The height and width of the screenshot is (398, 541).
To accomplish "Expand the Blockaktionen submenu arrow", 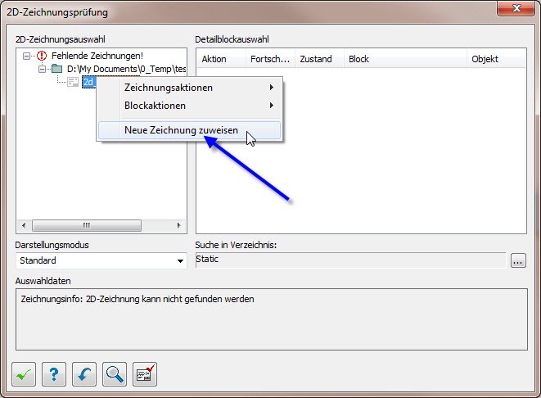I will 272,106.
